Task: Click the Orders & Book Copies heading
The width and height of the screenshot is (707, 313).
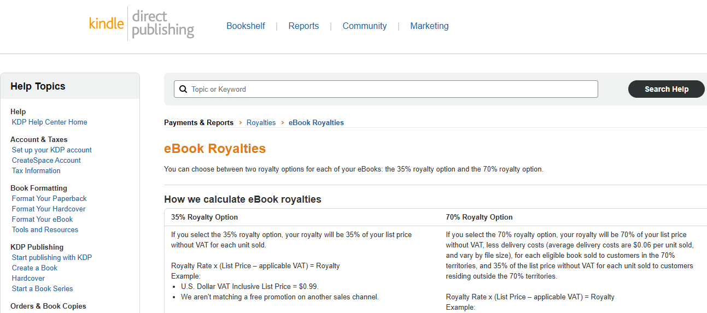Action: [x=48, y=306]
